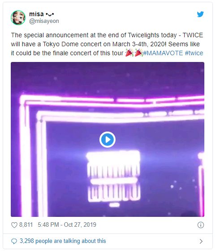Visit the @misayeon handle

pyautogui.click(x=44, y=21)
